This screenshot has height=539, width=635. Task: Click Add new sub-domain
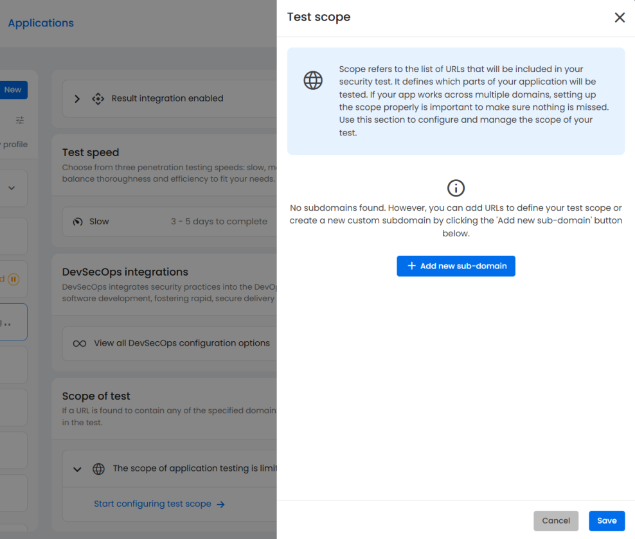(x=456, y=265)
